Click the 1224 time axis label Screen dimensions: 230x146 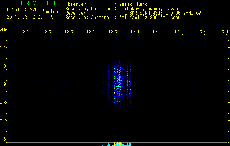pos(91,32)
